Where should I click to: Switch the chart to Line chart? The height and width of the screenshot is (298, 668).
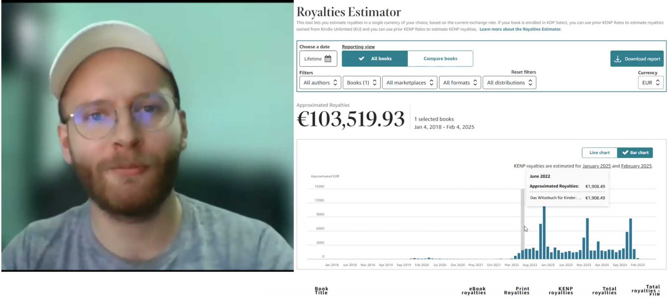(599, 152)
